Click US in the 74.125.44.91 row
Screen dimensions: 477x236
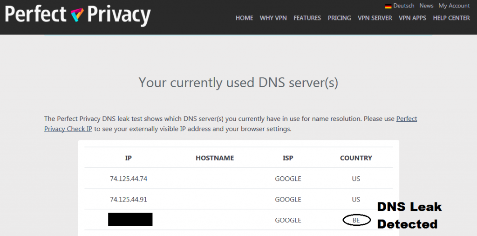pyautogui.click(x=356, y=200)
